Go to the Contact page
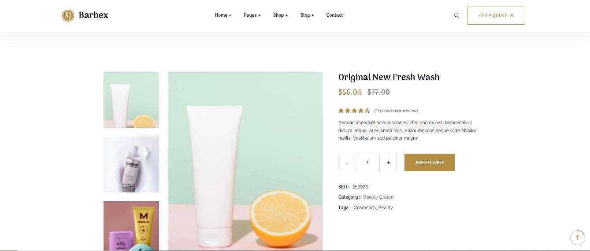This screenshot has width=590, height=251. coord(334,15)
